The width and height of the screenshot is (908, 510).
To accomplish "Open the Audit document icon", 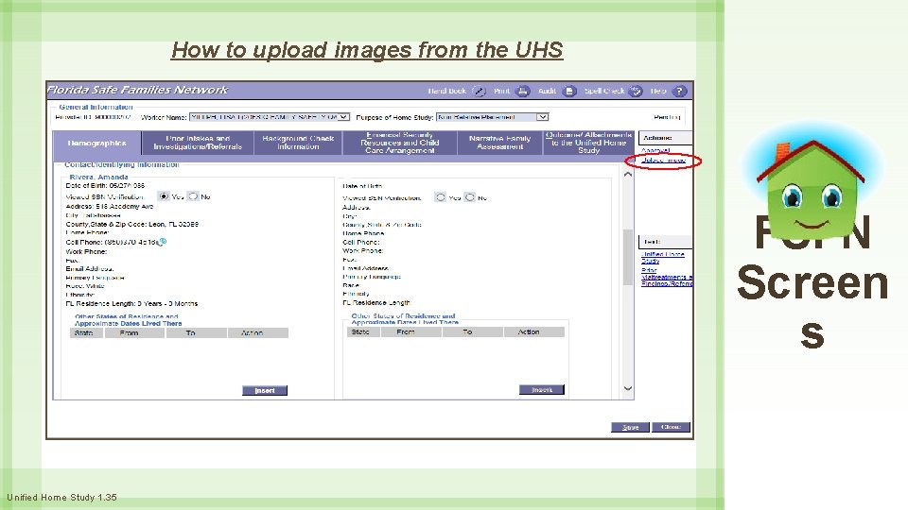I will click(569, 91).
